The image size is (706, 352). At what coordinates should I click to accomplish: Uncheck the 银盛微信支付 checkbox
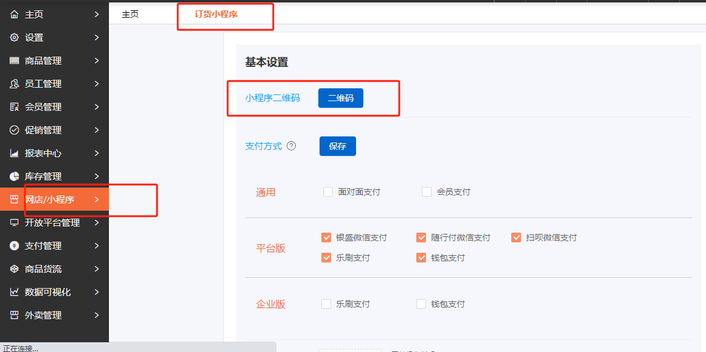pyautogui.click(x=326, y=238)
